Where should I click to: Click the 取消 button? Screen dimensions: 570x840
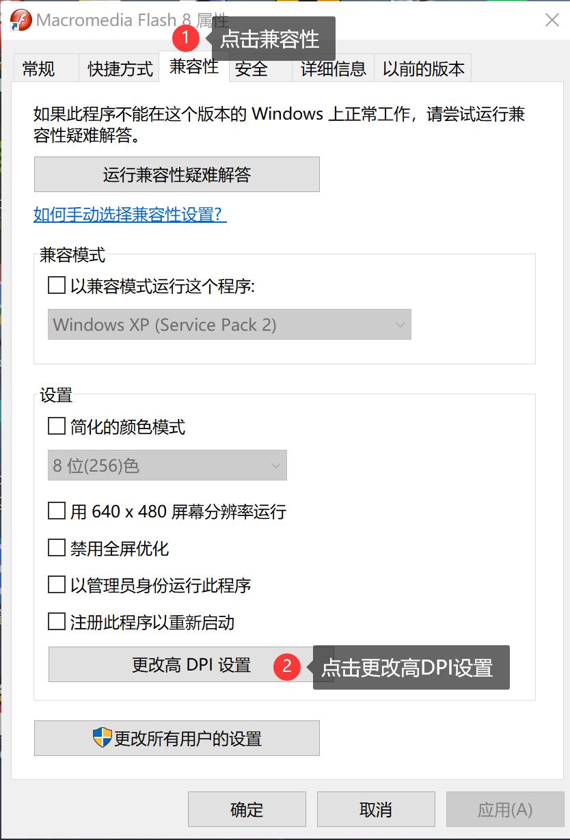375,809
